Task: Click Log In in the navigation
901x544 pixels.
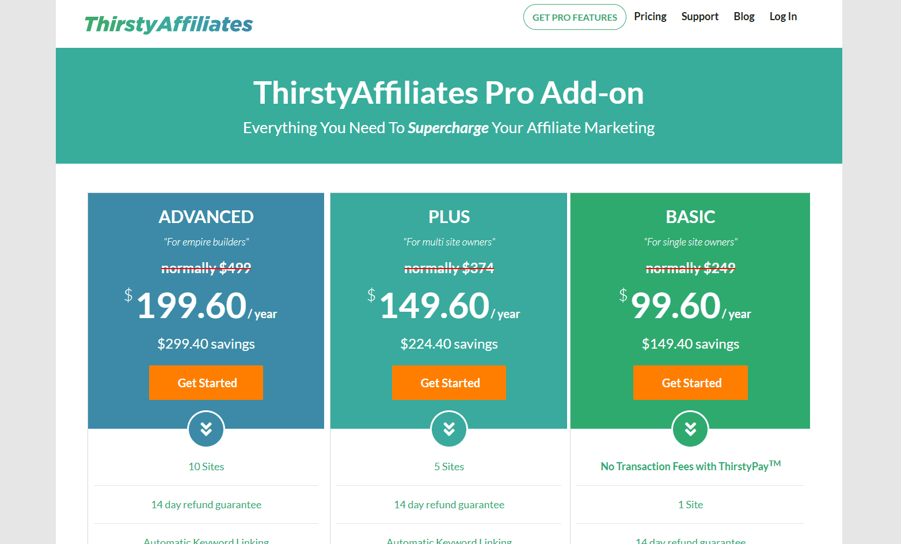Action: pos(783,16)
